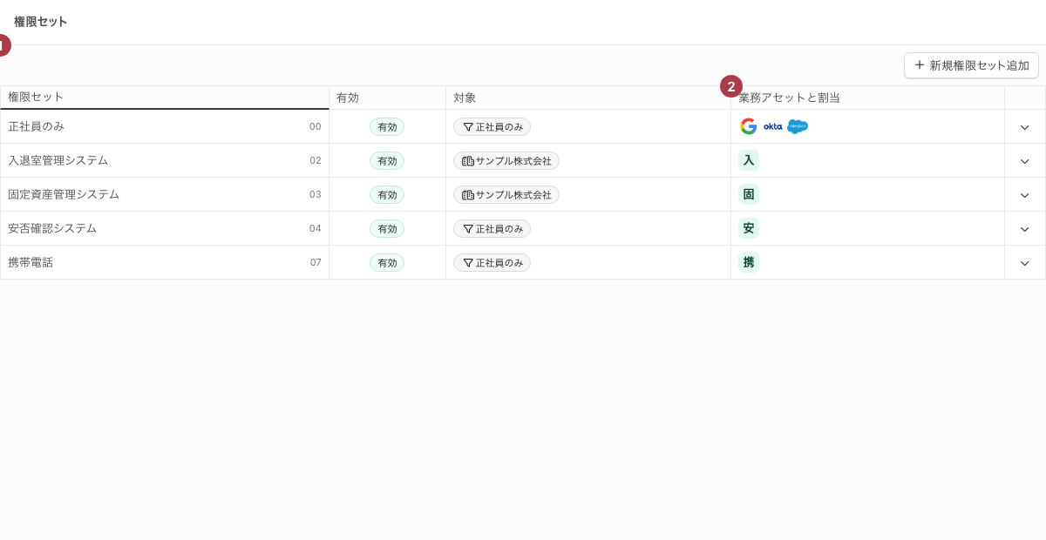This screenshot has width=1046, height=540.
Task: Click 有効 status badge for 固定資産管理システム
Action: 387,195
